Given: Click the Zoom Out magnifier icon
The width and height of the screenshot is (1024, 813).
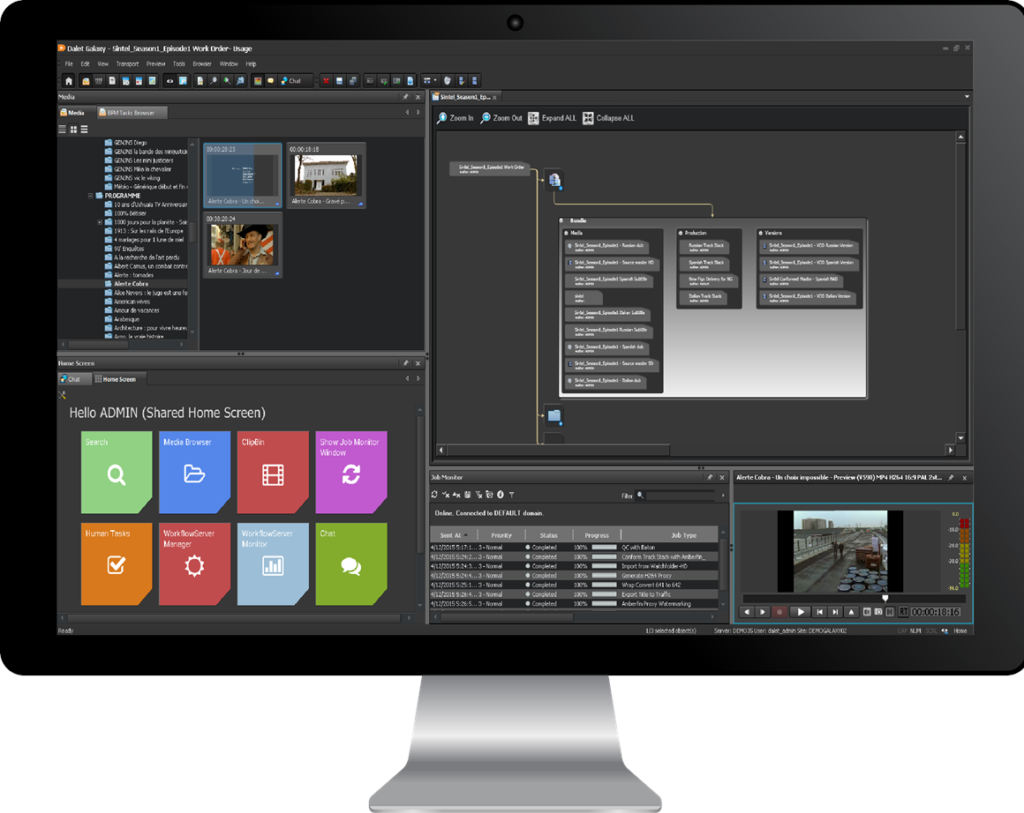Looking at the screenshot, I should (486, 118).
